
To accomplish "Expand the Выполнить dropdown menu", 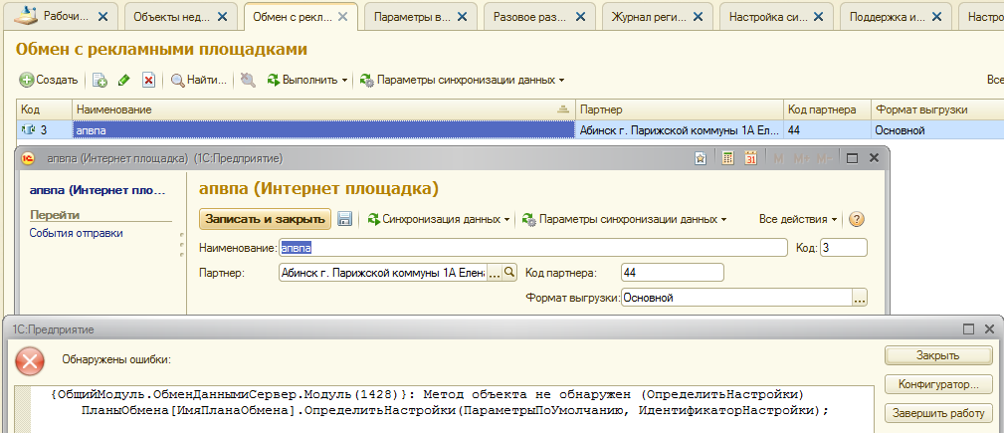I will (308, 80).
